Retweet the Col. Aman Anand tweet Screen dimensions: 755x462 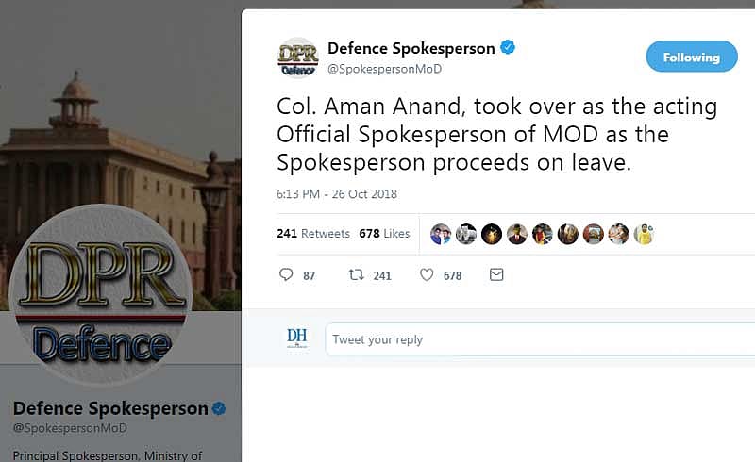pos(356,275)
